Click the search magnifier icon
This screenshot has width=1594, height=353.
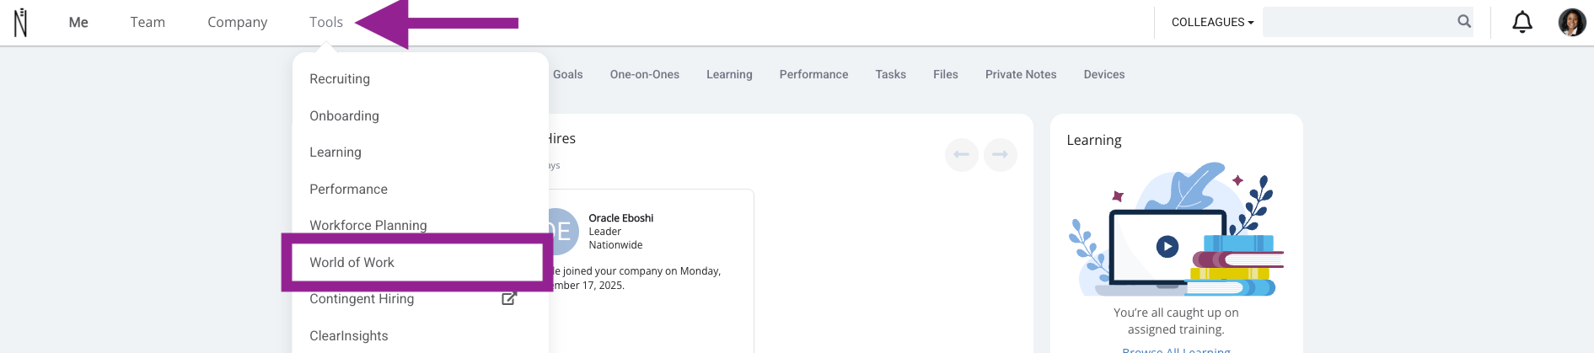point(1464,22)
